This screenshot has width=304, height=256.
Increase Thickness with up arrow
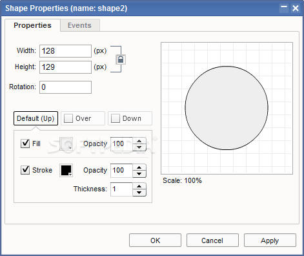tap(139, 186)
